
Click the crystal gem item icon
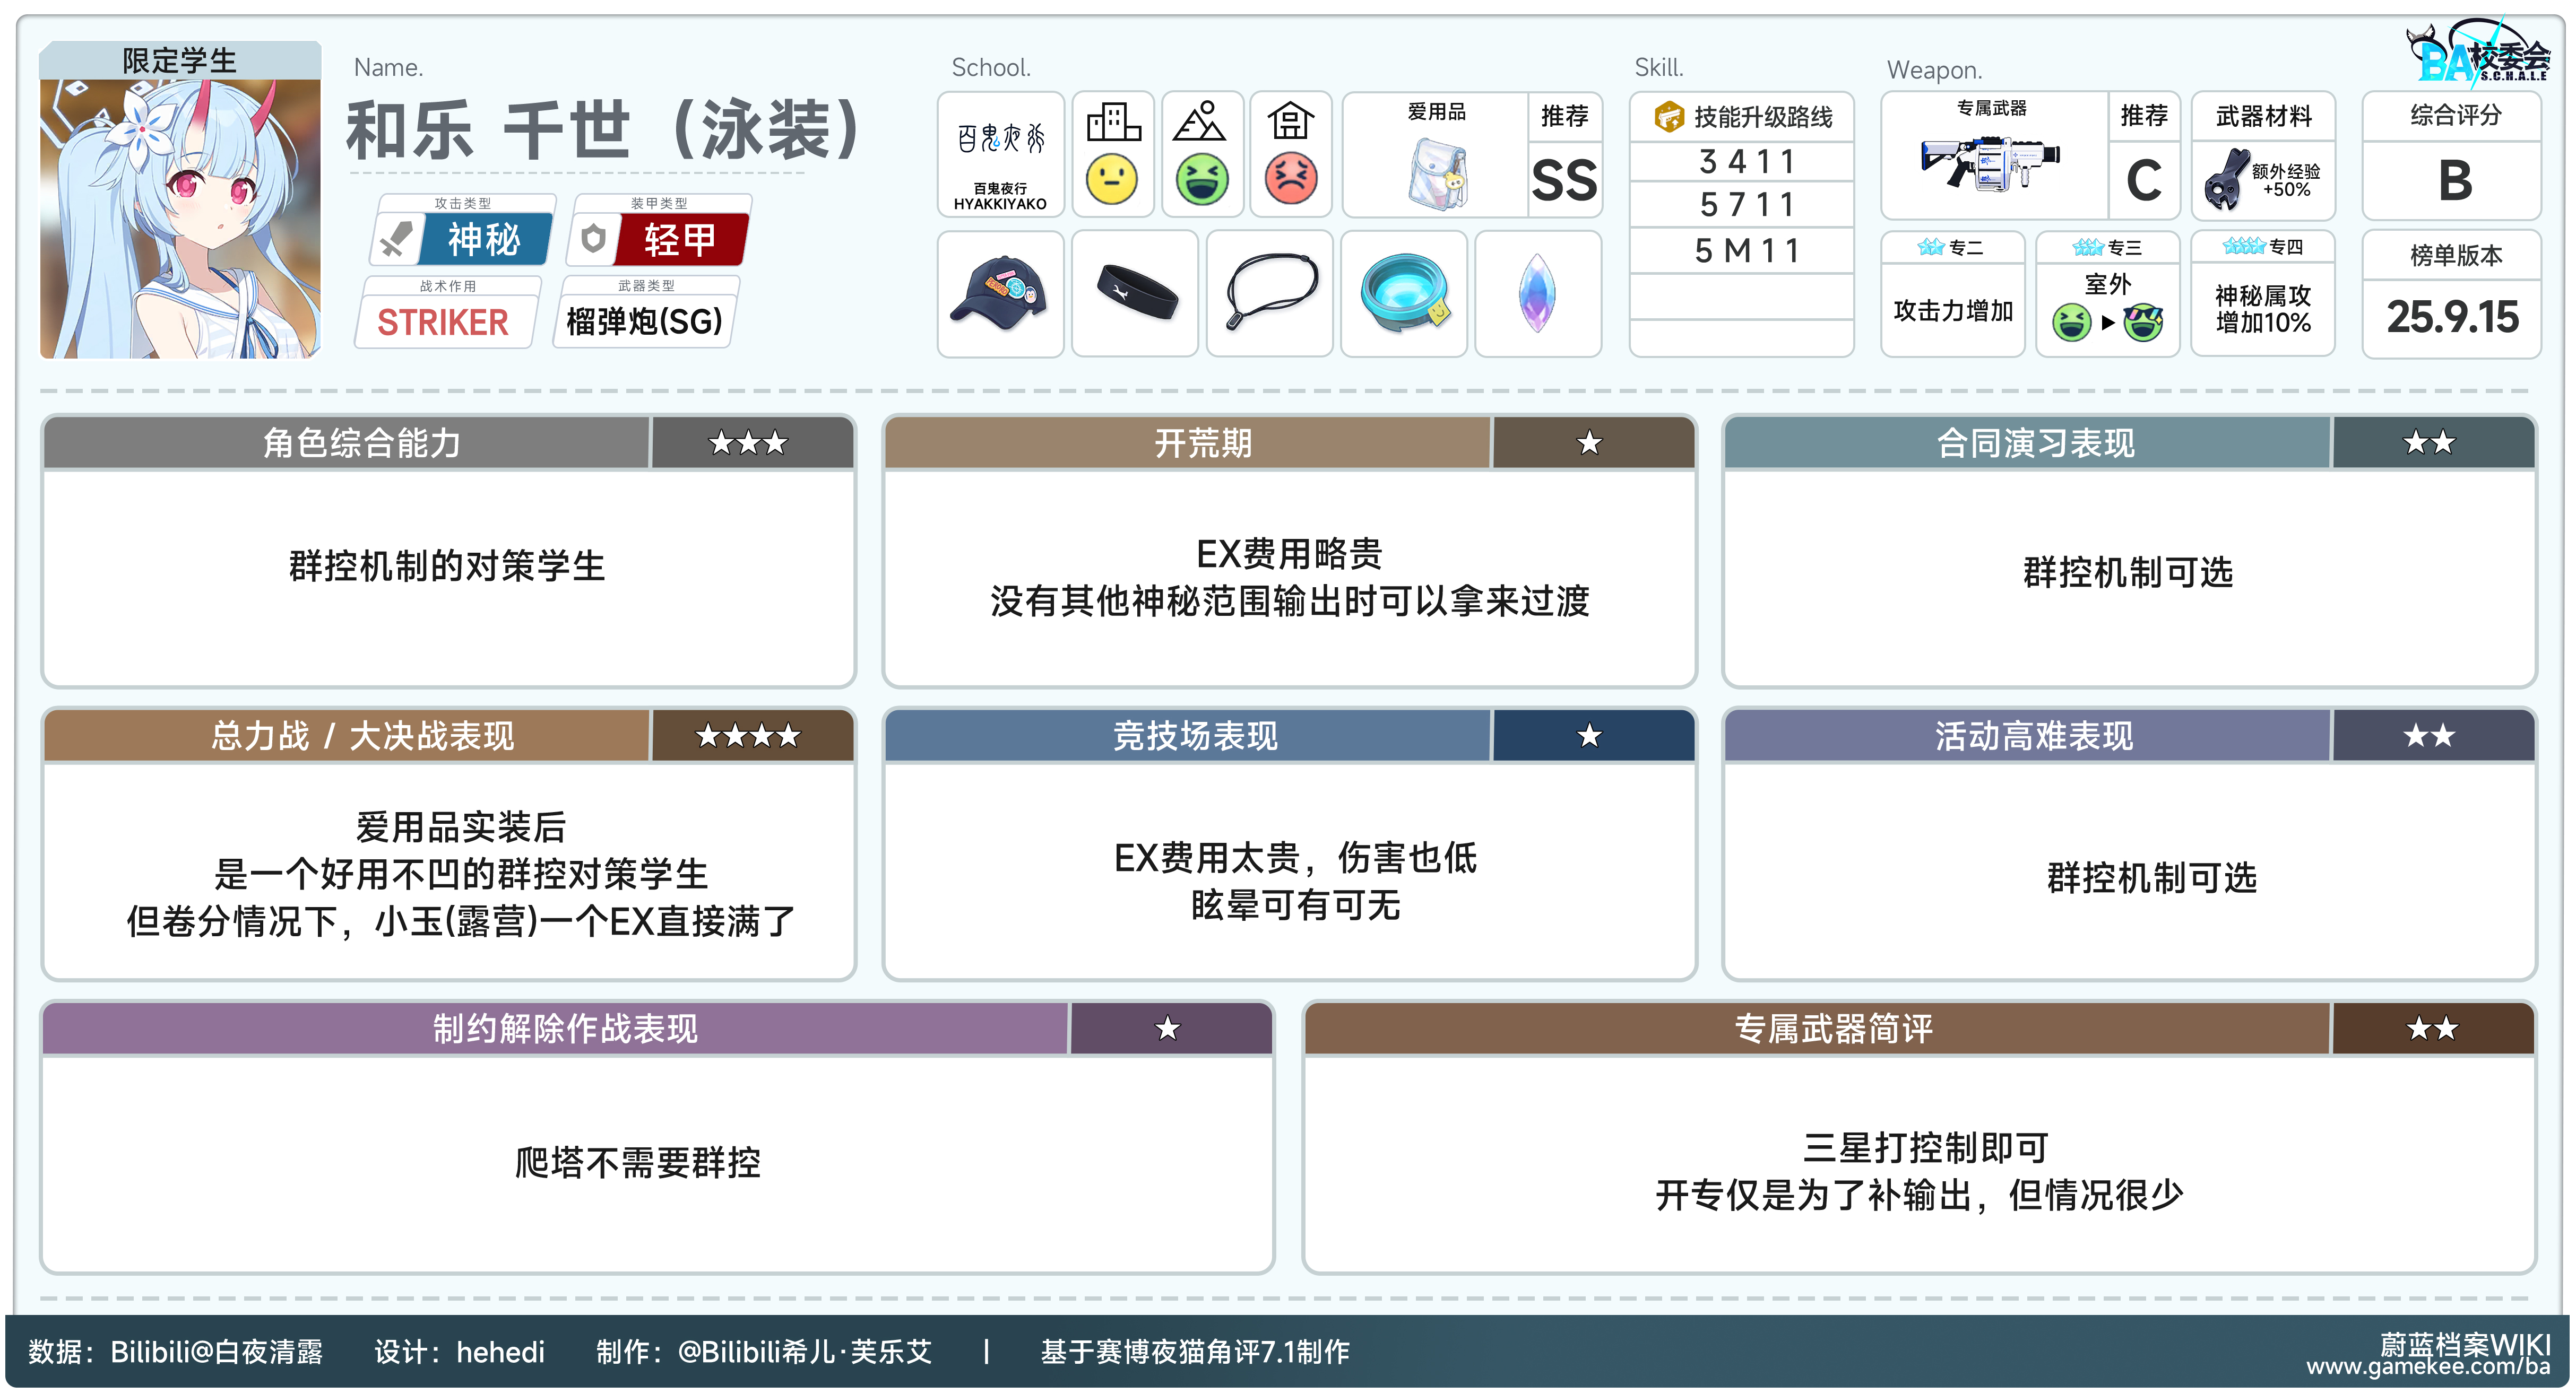pyautogui.click(x=1537, y=293)
